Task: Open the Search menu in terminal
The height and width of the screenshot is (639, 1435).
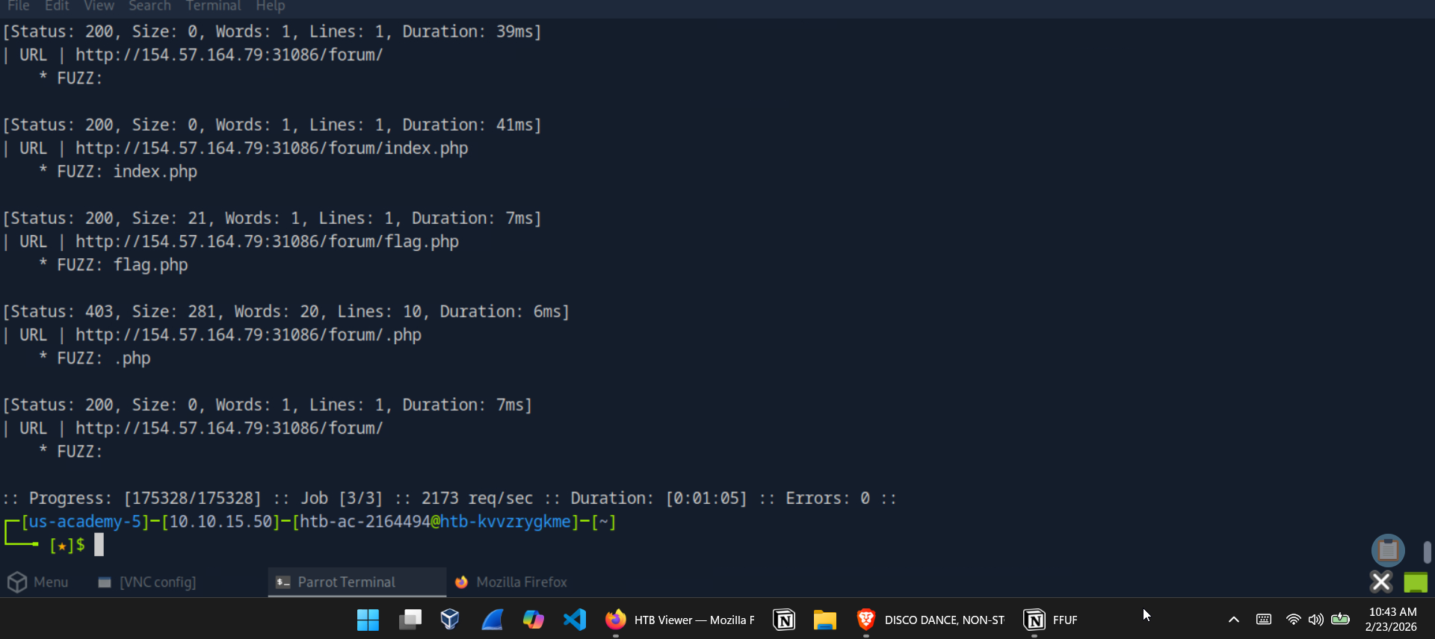Action: tap(149, 6)
